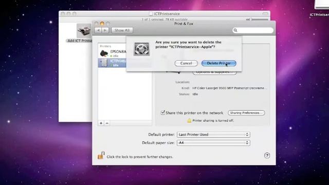Click the System Preferences gear icon in dialog
The height and width of the screenshot is (185, 329).
(x=142, y=49)
